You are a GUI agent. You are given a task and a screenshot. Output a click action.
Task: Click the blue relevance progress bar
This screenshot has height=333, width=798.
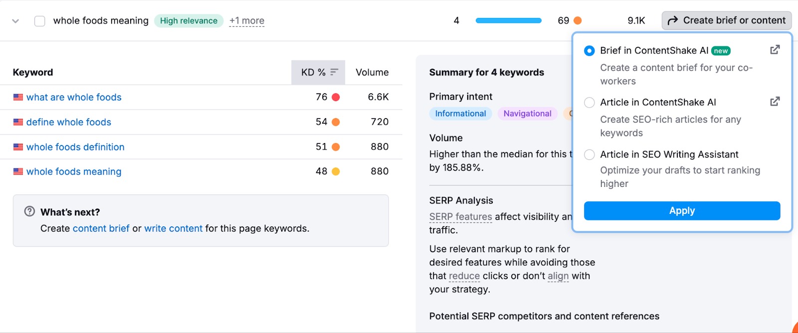click(508, 20)
